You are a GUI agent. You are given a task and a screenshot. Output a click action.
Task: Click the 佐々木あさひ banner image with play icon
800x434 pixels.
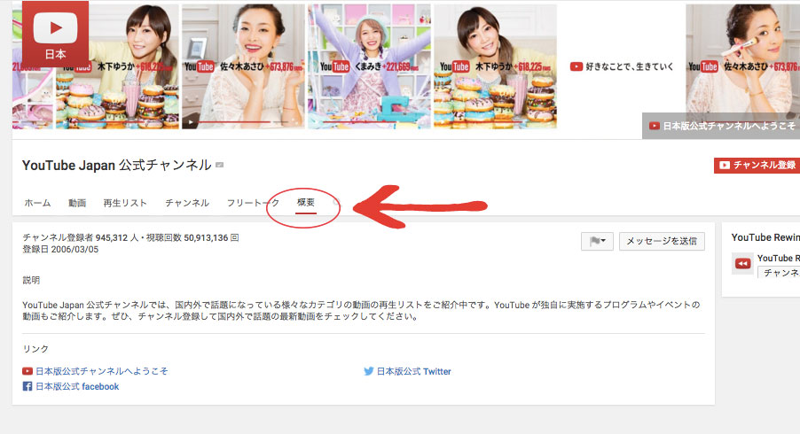pos(243,66)
